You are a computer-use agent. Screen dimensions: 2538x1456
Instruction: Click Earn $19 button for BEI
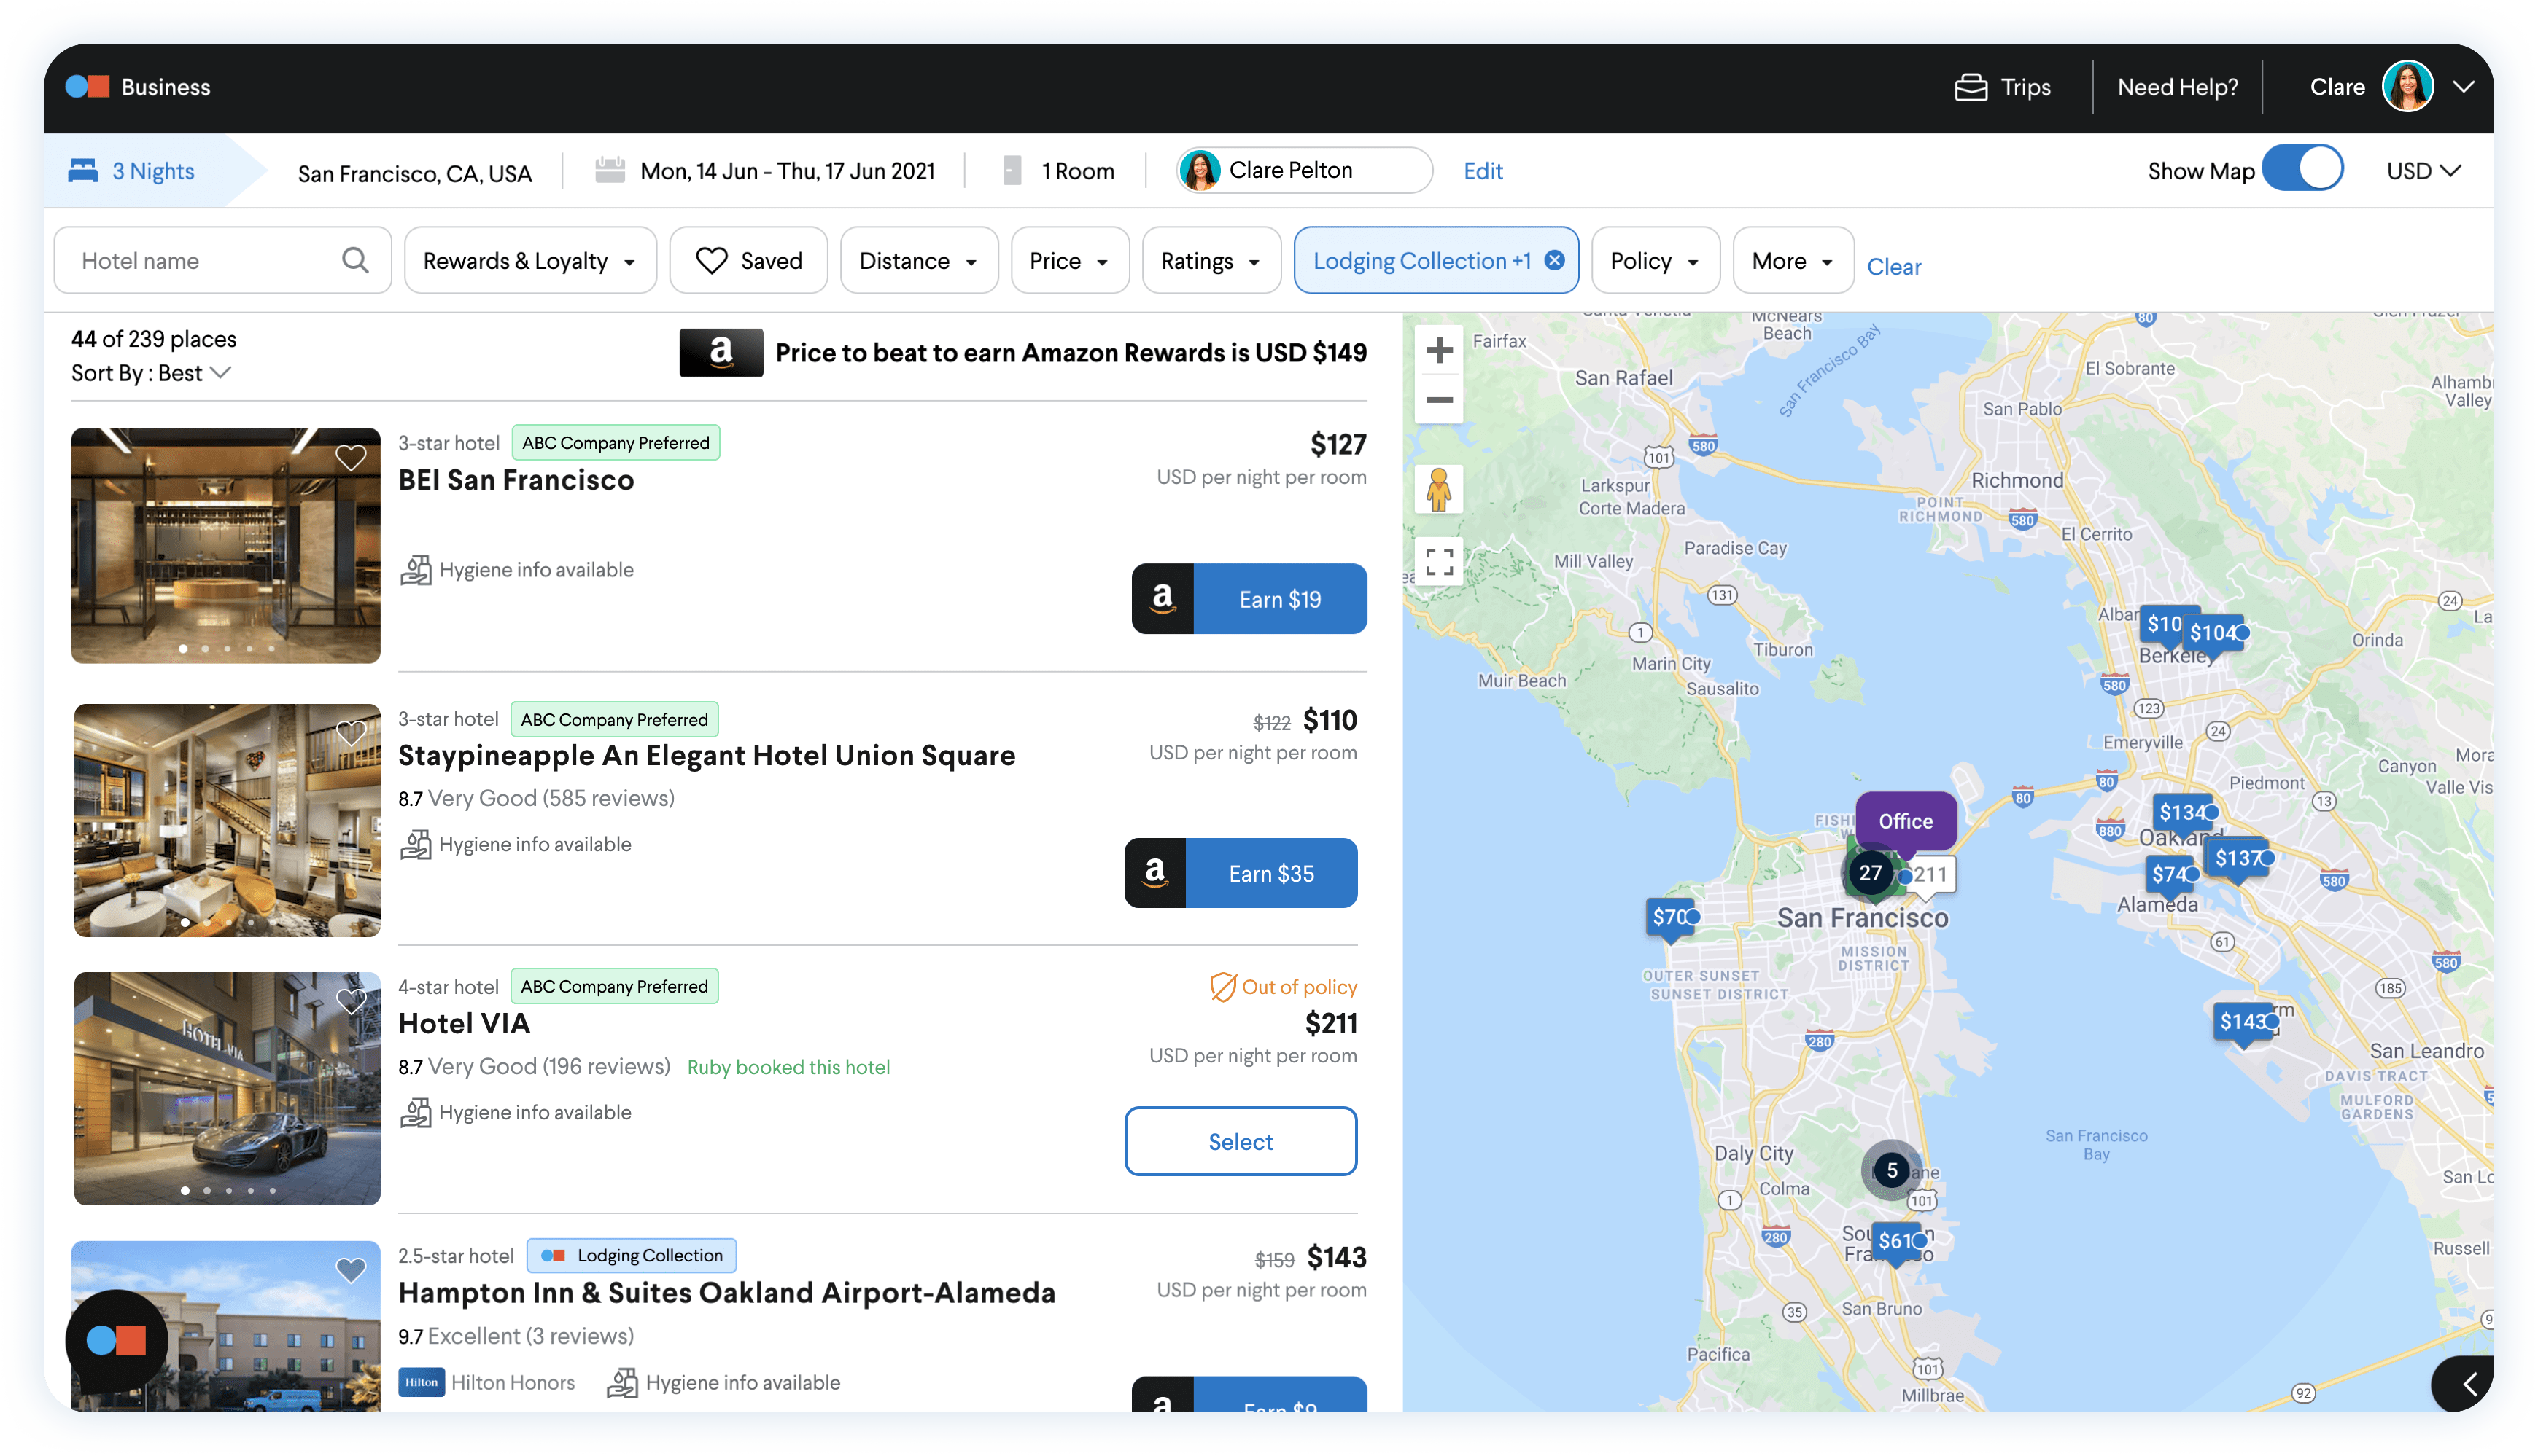tap(1249, 598)
